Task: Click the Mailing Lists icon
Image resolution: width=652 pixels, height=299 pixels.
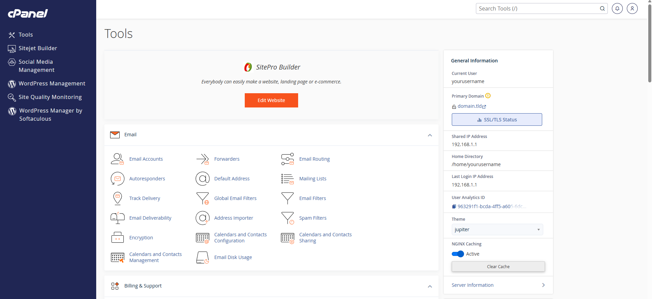Action: (287, 179)
